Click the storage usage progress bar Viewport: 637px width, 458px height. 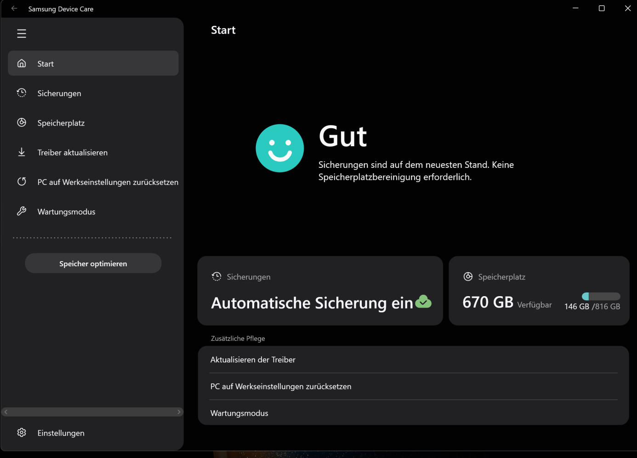click(x=600, y=296)
